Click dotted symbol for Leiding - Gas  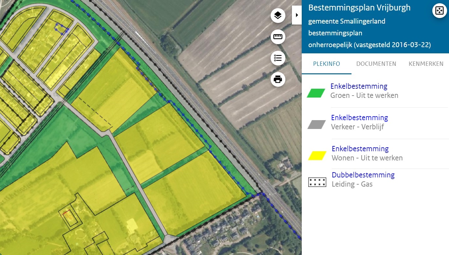[317, 182]
